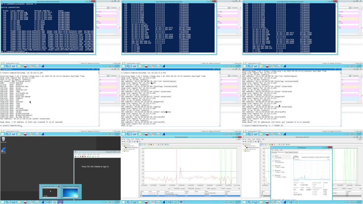Click the Update Data step icon in the unobstructed Performance Monitor
This screenshot has width=363, height=204.
pyautogui.click(x=168, y=144)
